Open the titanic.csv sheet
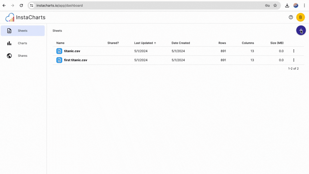Screen dimensions: 309x174 point(72,51)
